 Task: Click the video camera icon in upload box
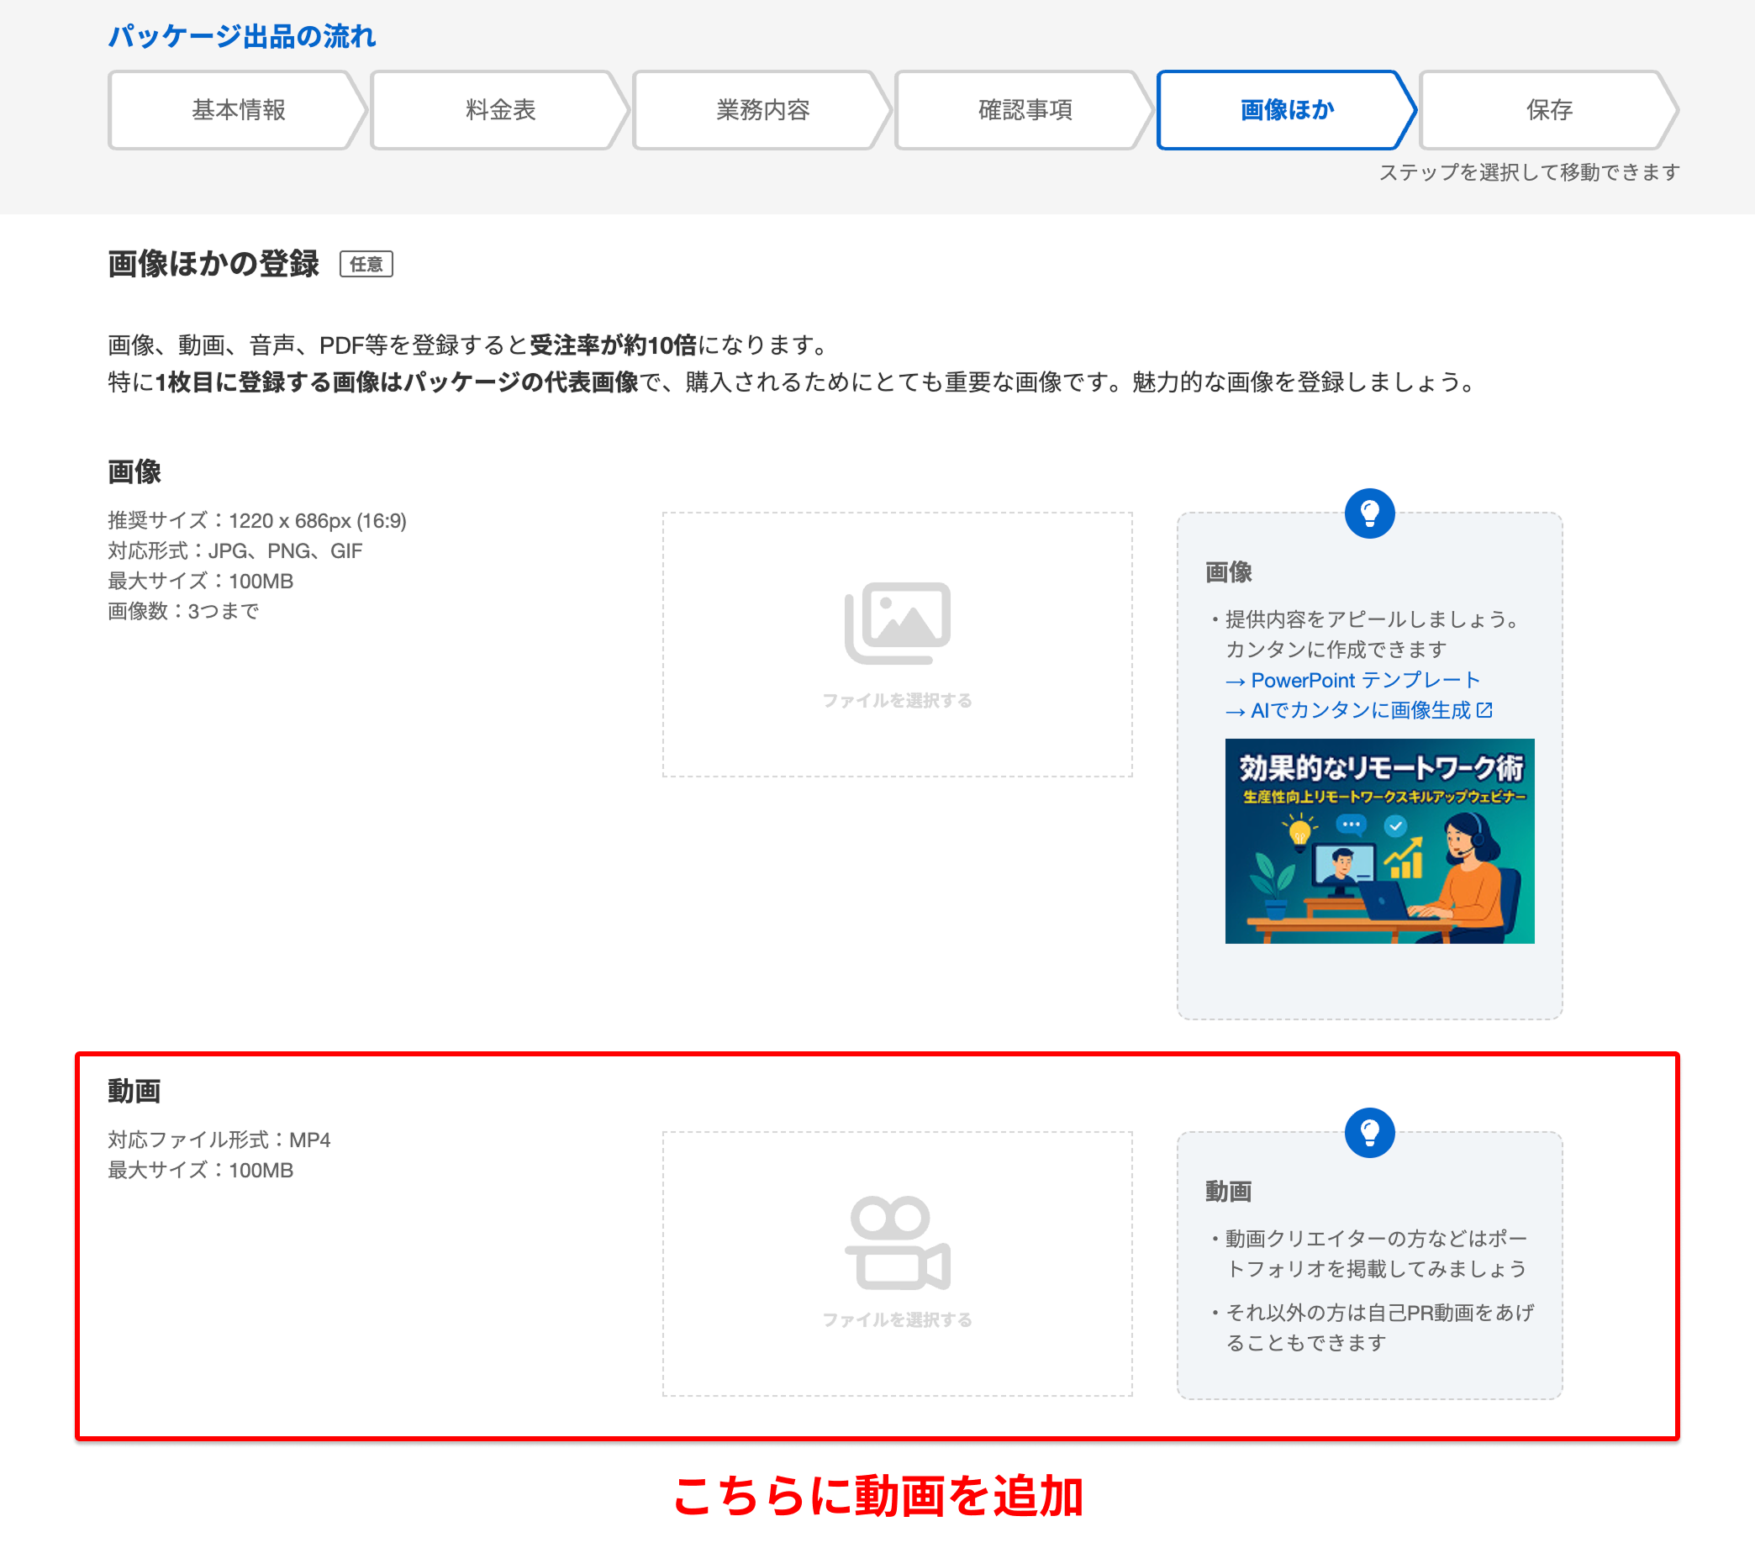click(x=897, y=1242)
